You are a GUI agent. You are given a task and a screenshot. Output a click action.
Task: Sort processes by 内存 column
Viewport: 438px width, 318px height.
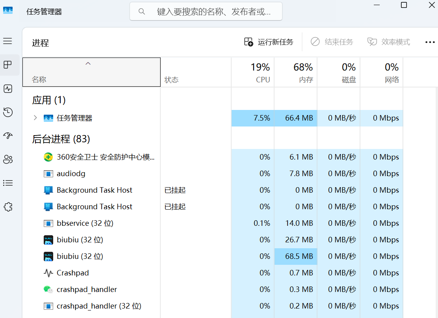[x=296, y=72]
